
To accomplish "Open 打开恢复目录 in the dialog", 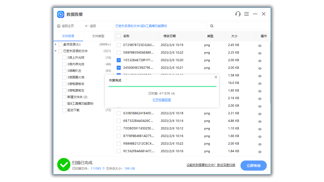I will tap(162, 100).
